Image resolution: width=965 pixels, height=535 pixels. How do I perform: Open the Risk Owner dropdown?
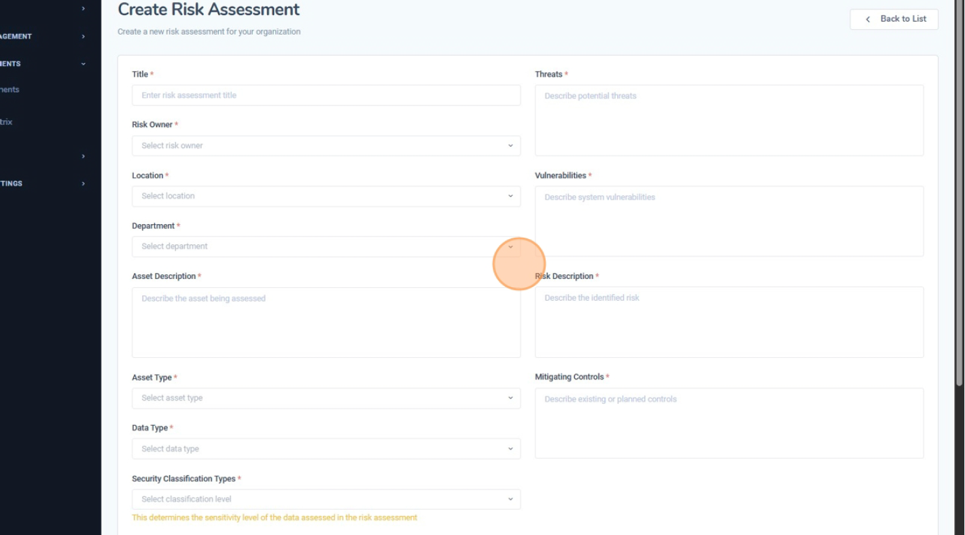click(326, 146)
